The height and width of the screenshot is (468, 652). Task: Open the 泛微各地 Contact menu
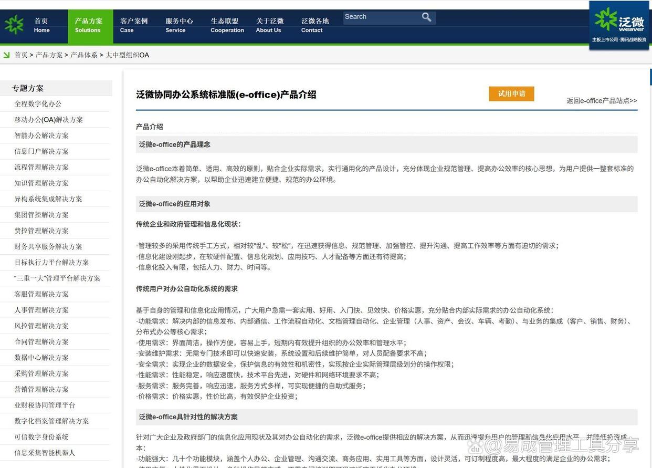click(315, 25)
